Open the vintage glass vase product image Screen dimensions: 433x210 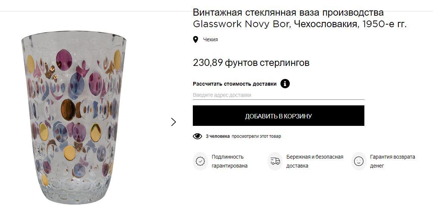[74, 118]
